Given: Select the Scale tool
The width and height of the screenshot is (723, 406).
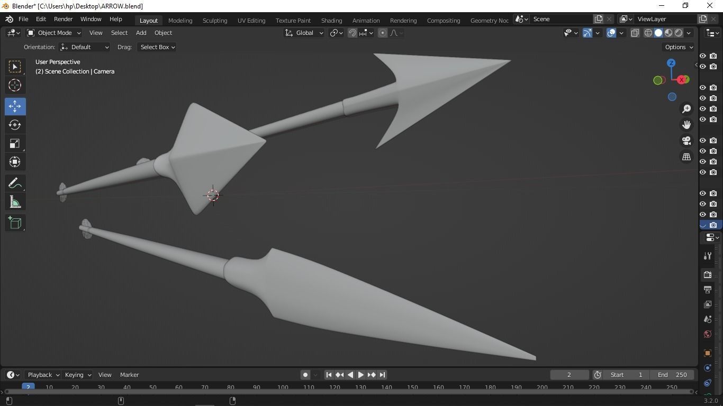Looking at the screenshot, I should (14, 143).
